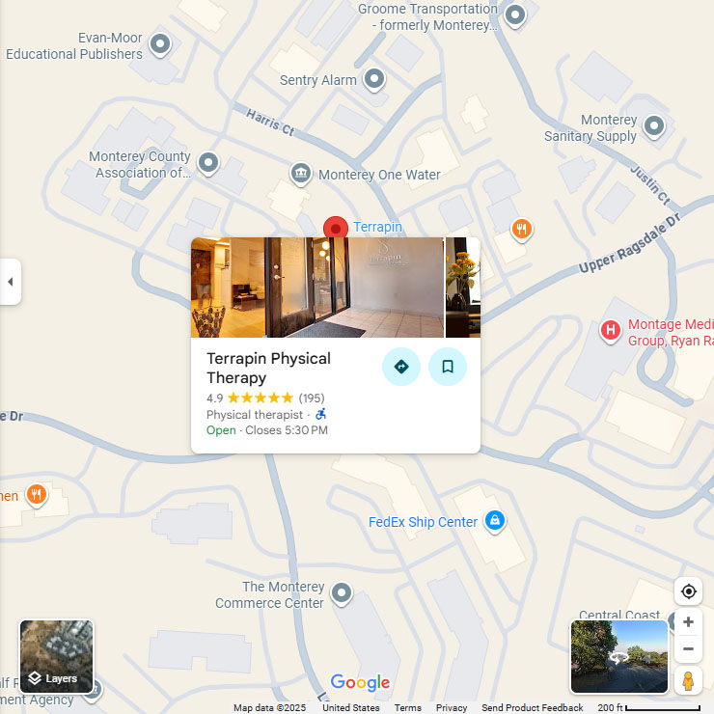
Task: Open the Layers satellite thumbnail
Action: [x=57, y=657]
